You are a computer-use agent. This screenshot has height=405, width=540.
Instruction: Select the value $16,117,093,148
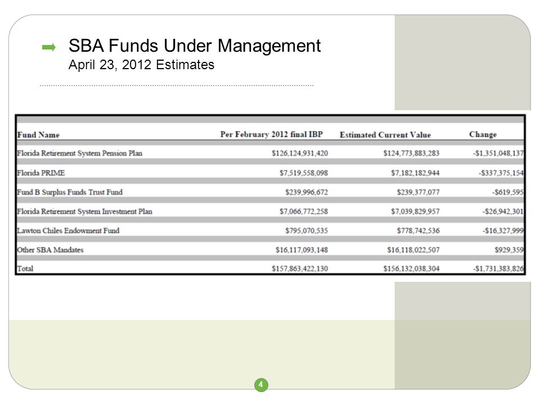point(301,250)
